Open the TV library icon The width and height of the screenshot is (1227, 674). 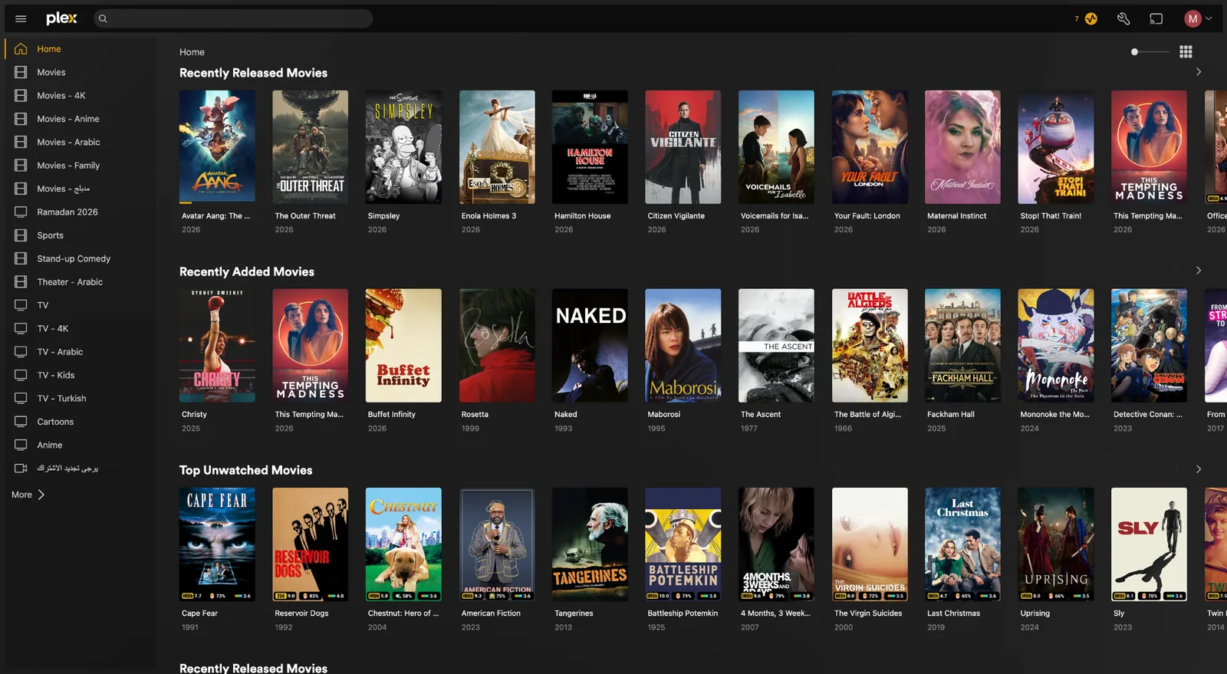(x=21, y=305)
